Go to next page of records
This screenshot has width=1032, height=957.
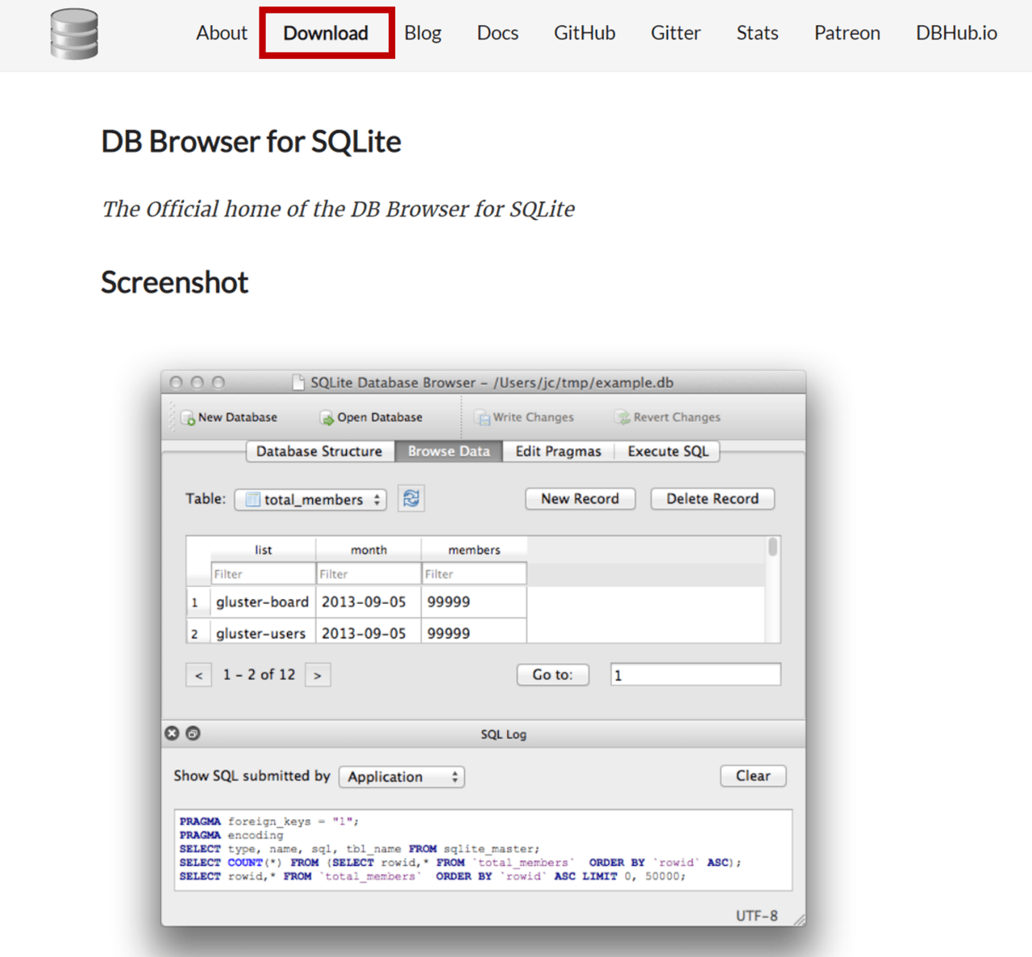(318, 676)
